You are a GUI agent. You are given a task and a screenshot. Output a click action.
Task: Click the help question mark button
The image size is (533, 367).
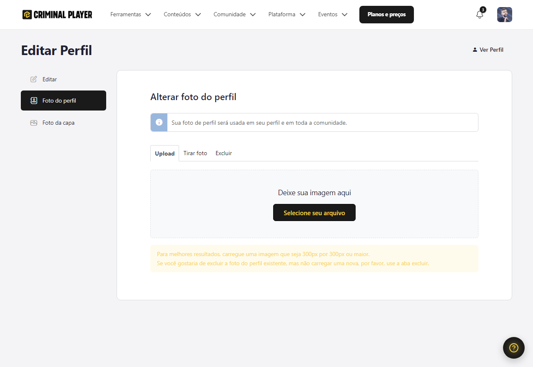(x=514, y=348)
